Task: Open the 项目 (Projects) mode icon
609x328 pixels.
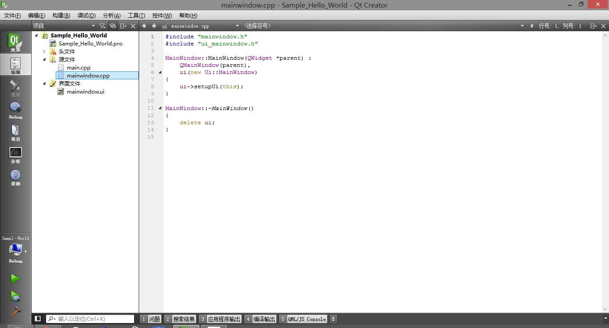Action: pyautogui.click(x=15, y=132)
